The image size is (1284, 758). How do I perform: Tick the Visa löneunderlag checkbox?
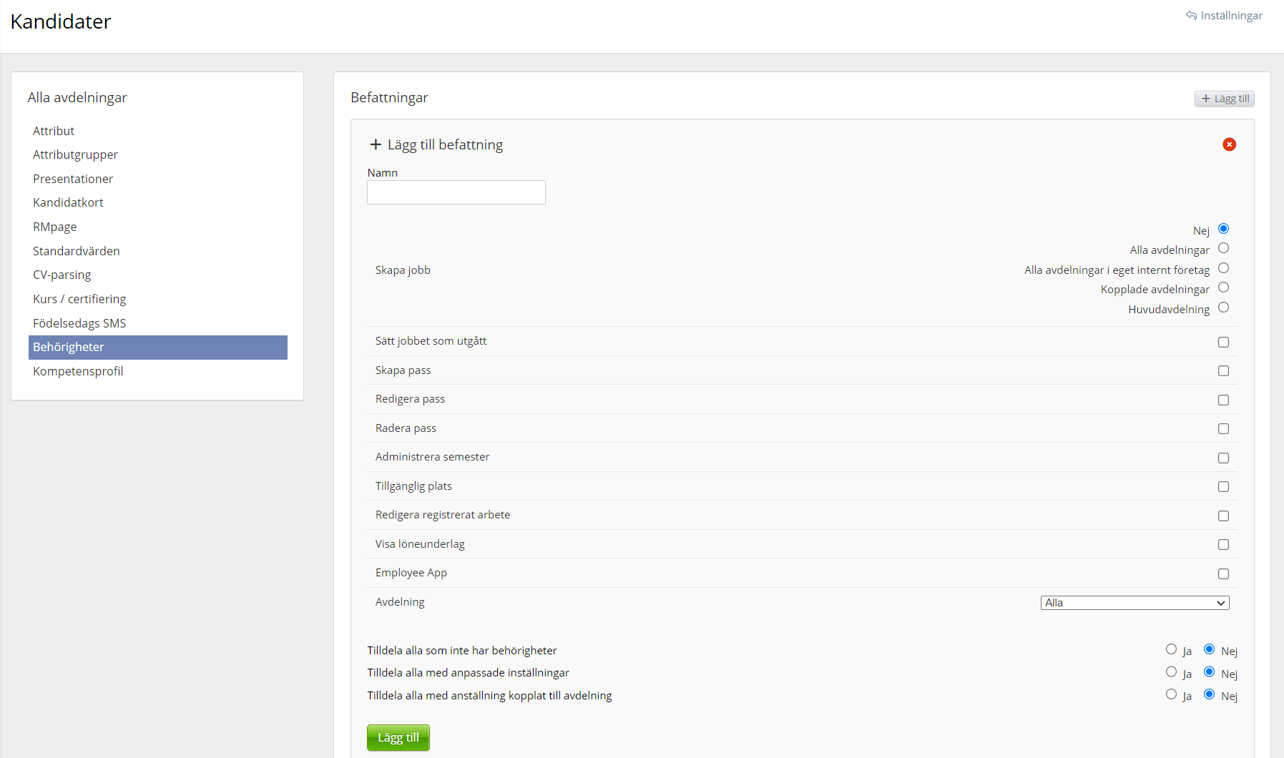point(1223,545)
